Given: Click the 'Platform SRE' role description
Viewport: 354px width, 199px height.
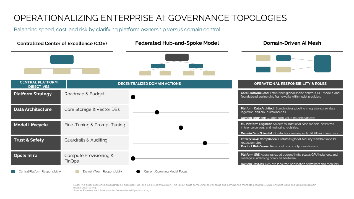Looking at the screenshot, I should pyautogui.click(x=289, y=156).
